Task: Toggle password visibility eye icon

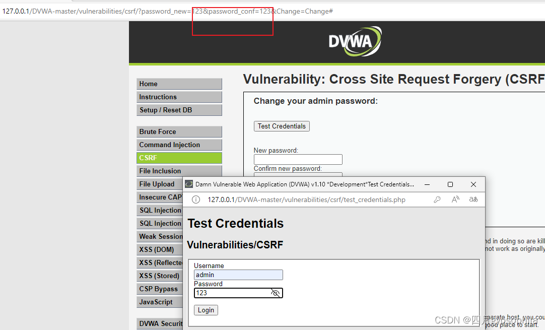Action: click(276, 293)
